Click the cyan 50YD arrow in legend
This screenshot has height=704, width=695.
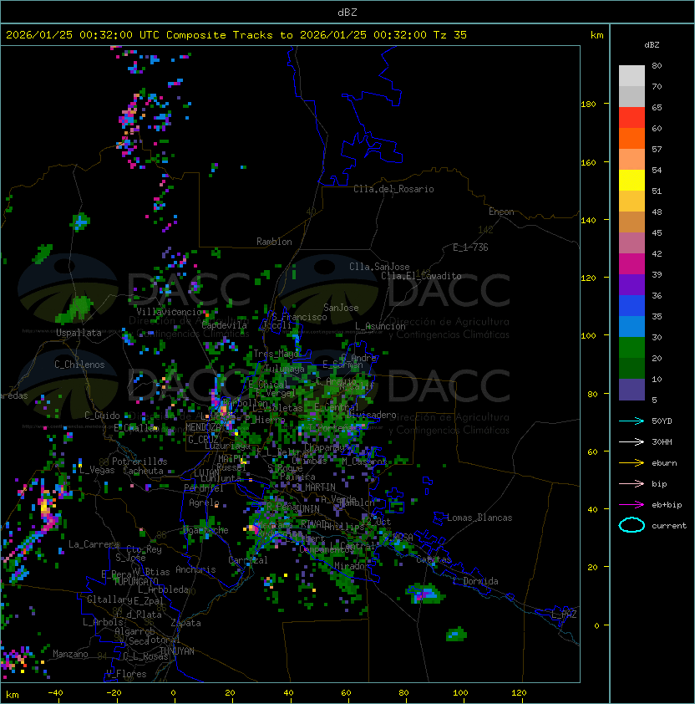[632, 421]
